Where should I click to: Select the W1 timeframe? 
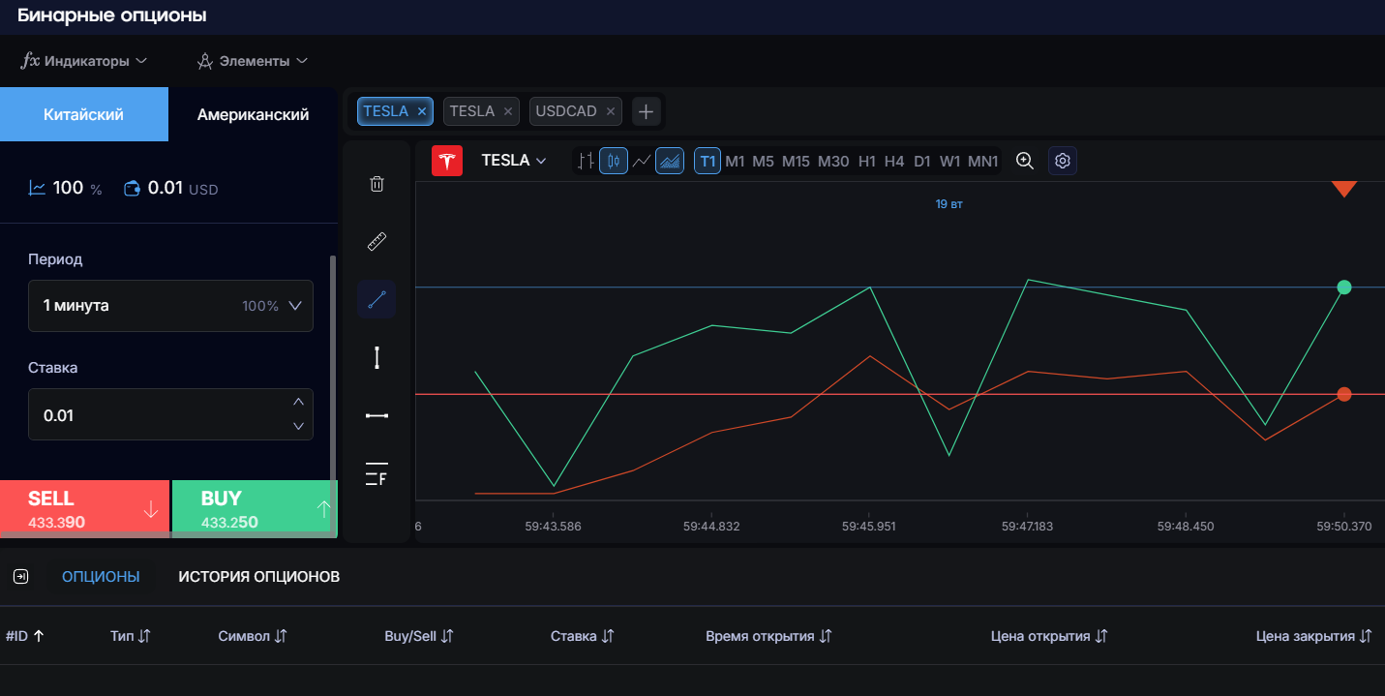pos(950,162)
